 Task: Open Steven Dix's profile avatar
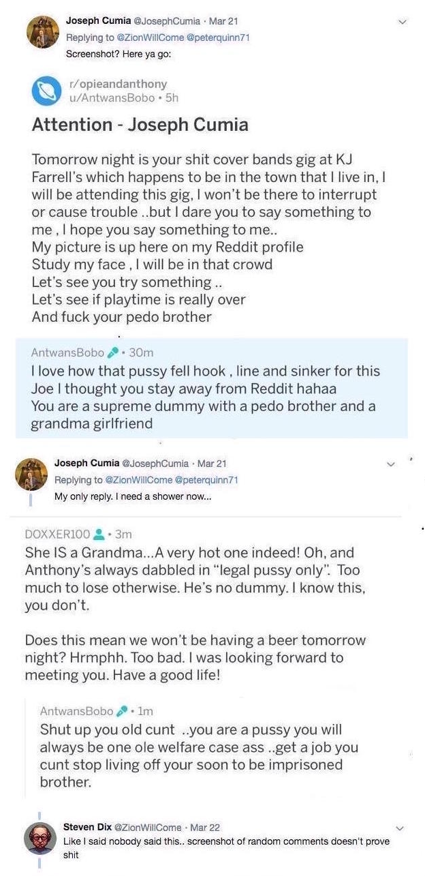pyautogui.click(x=40, y=838)
